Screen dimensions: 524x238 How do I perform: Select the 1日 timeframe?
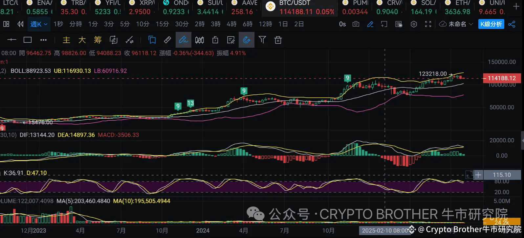[x=283, y=24]
